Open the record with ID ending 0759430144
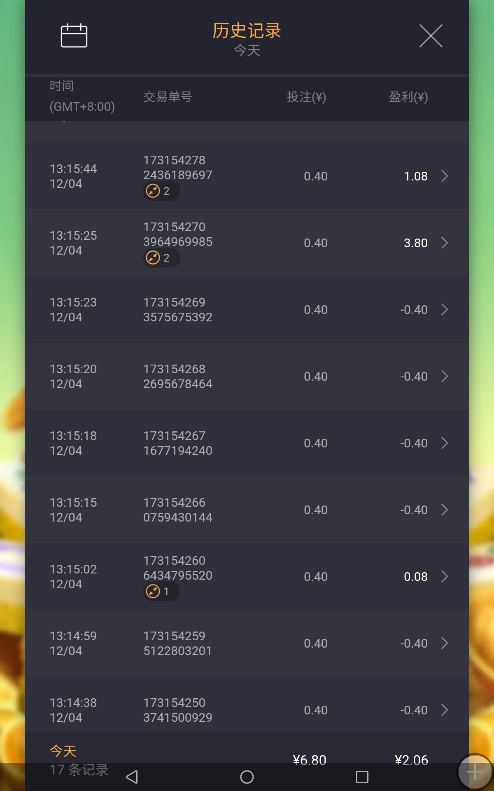This screenshot has height=791, width=494. pos(178,510)
